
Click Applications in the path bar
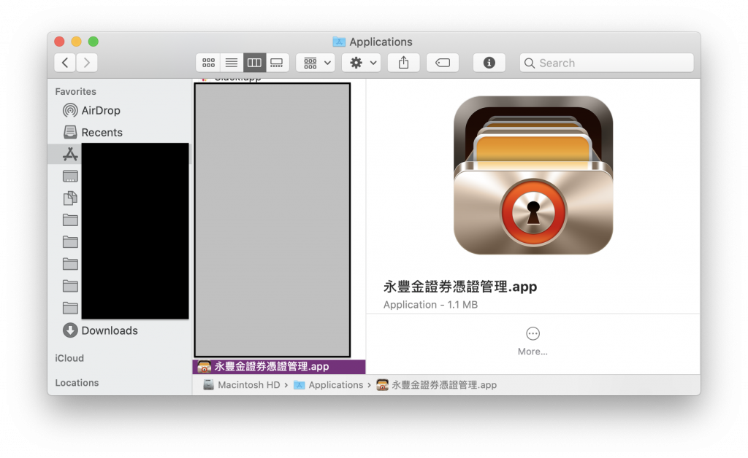328,384
